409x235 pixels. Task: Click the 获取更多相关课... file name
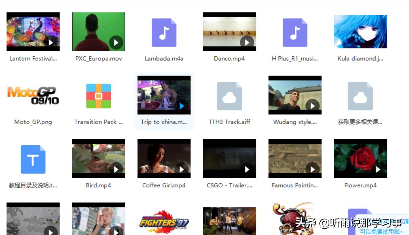pyautogui.click(x=360, y=122)
